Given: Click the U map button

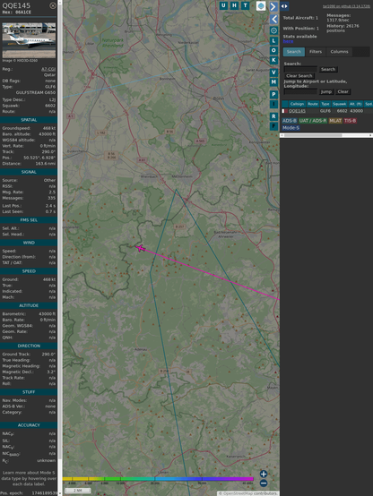Looking at the screenshot, I should coord(223,5).
